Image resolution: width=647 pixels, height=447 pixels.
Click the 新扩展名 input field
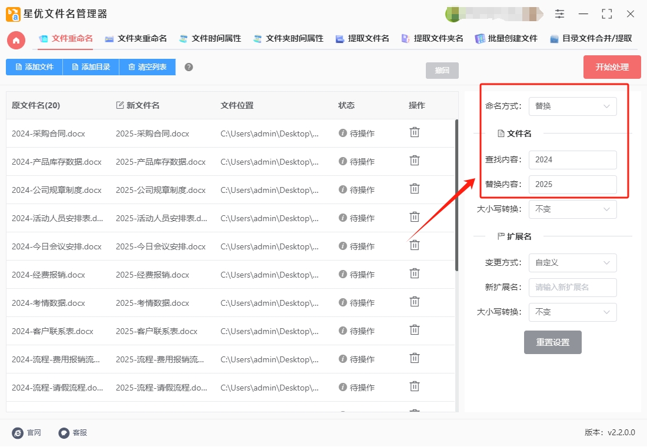(x=572, y=287)
